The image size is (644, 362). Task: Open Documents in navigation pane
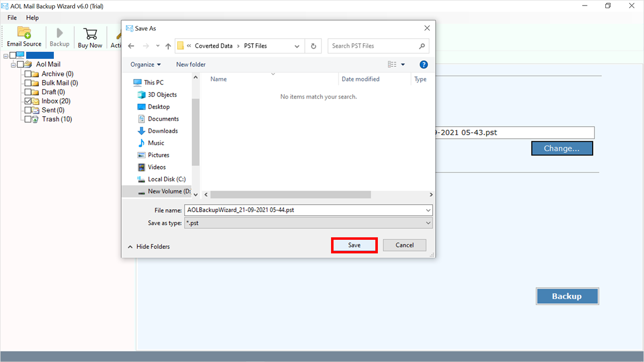click(158, 119)
